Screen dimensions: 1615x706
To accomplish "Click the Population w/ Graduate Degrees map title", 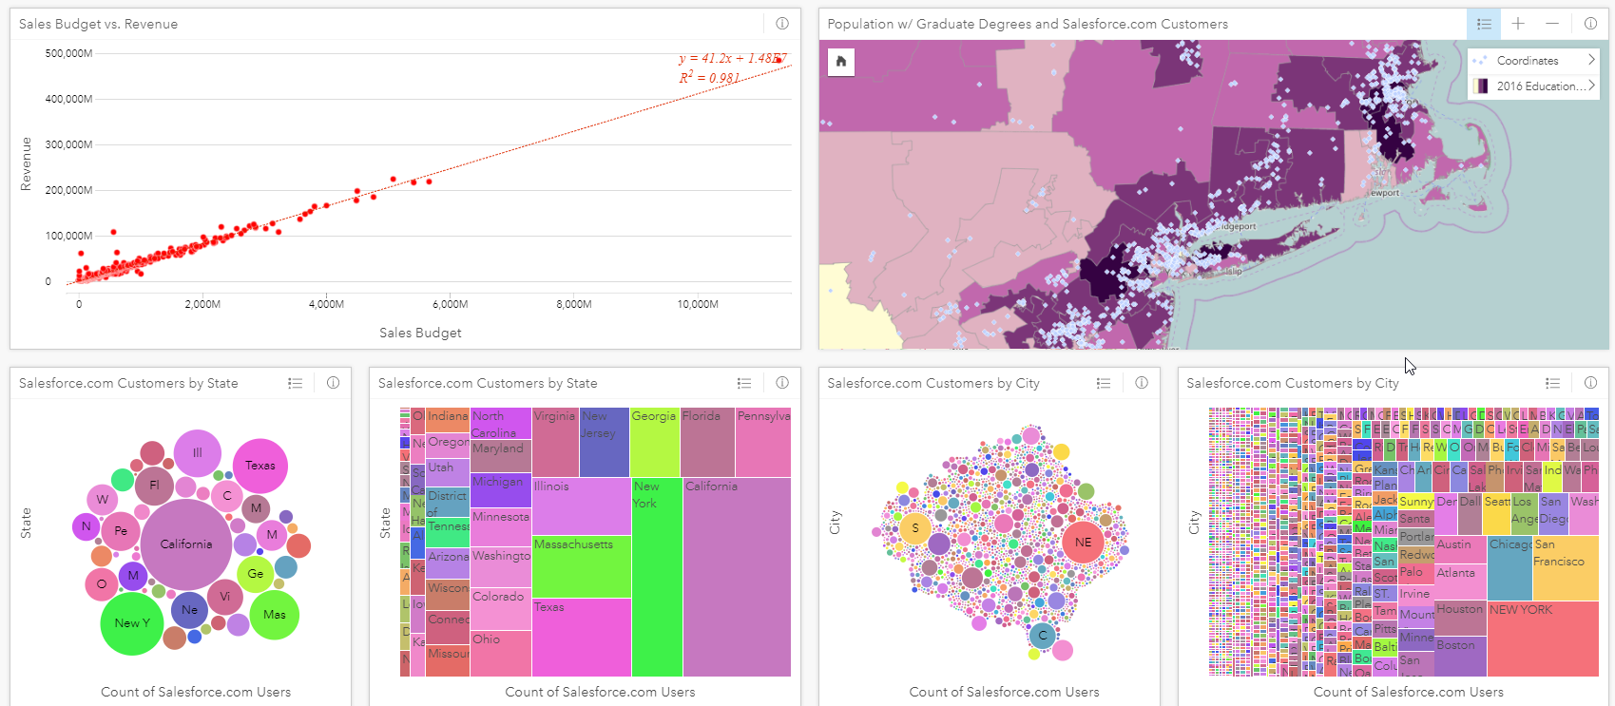I will click(x=1028, y=24).
